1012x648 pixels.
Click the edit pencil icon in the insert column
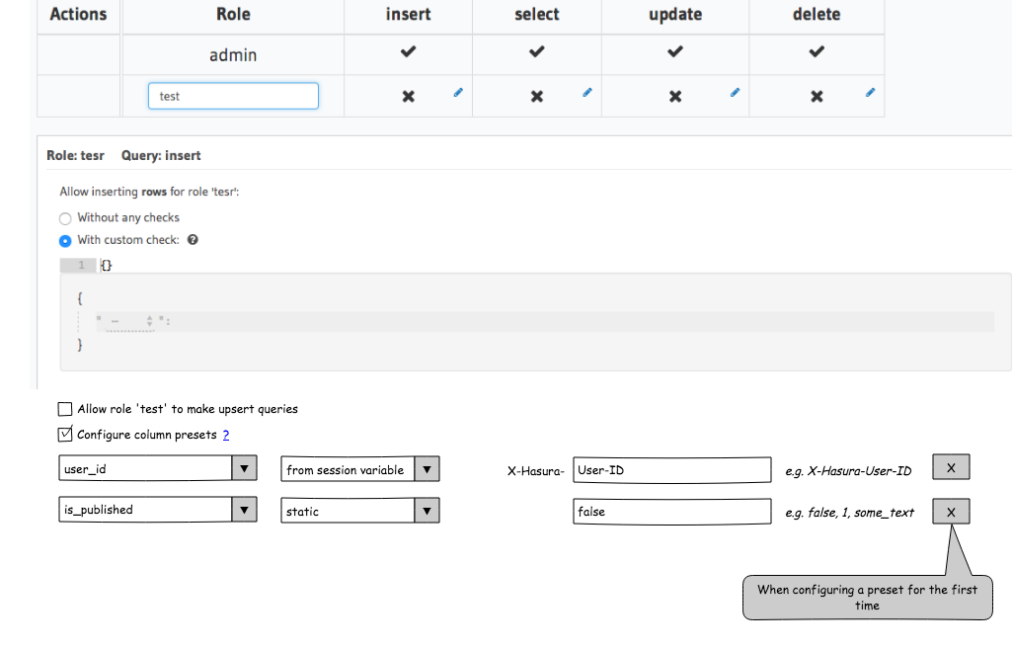[x=457, y=91]
